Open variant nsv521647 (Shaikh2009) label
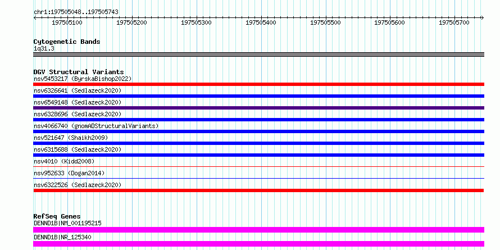The width and height of the screenshot is (500, 250). point(71,138)
